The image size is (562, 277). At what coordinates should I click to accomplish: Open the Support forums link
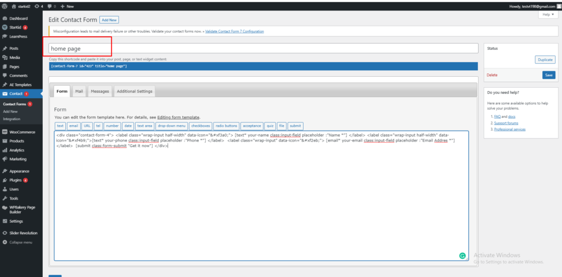505,123
